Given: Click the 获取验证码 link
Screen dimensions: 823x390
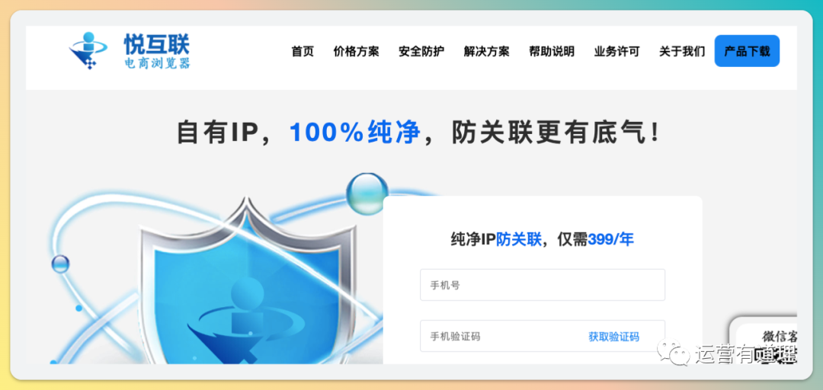Looking at the screenshot, I should (x=613, y=337).
